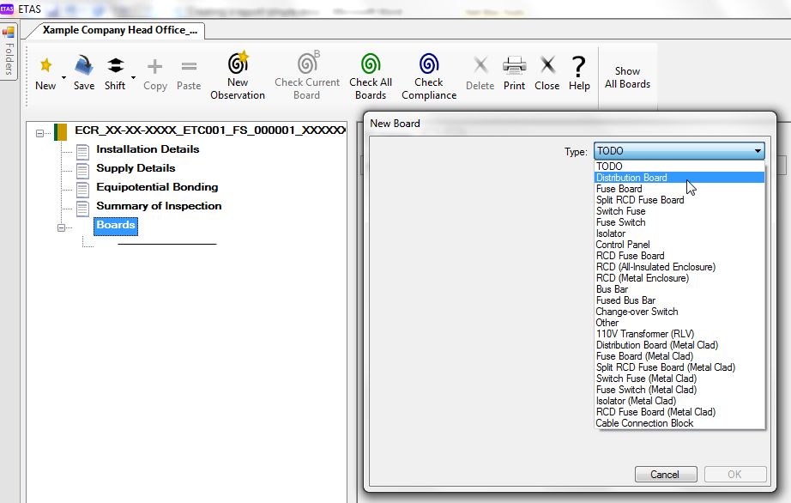791x503 pixels.
Task: Click the Installation Details page icon
Action: [x=82, y=151]
